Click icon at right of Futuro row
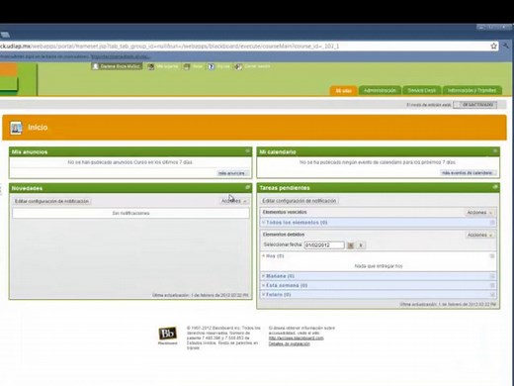The width and height of the screenshot is (514, 386). 492,294
